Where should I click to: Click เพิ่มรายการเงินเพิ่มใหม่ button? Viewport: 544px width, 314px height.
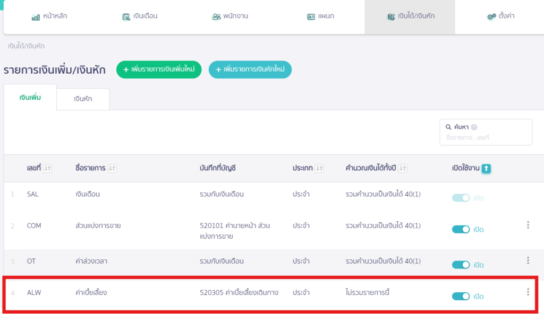pos(158,69)
